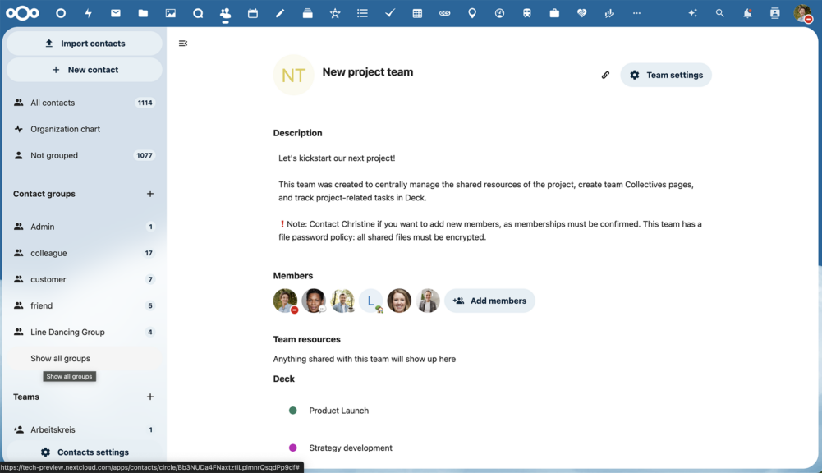The width and height of the screenshot is (822, 473).
Task: Open the Tasks checkmark app icon
Action: 389,12
